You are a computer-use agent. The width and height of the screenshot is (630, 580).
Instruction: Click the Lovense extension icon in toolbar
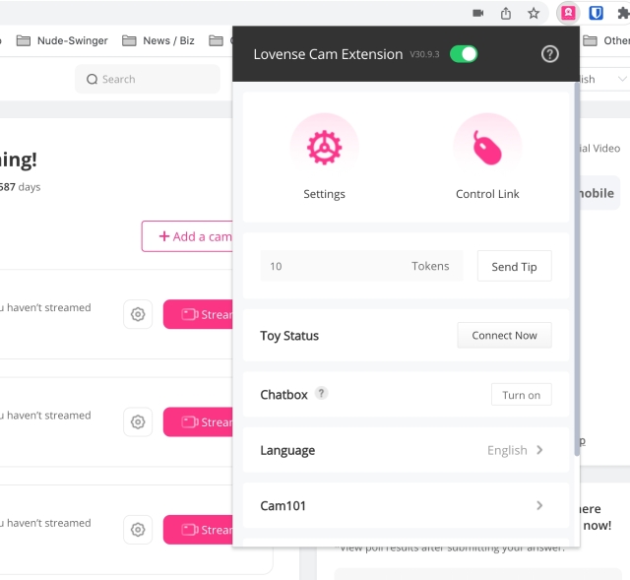568,13
